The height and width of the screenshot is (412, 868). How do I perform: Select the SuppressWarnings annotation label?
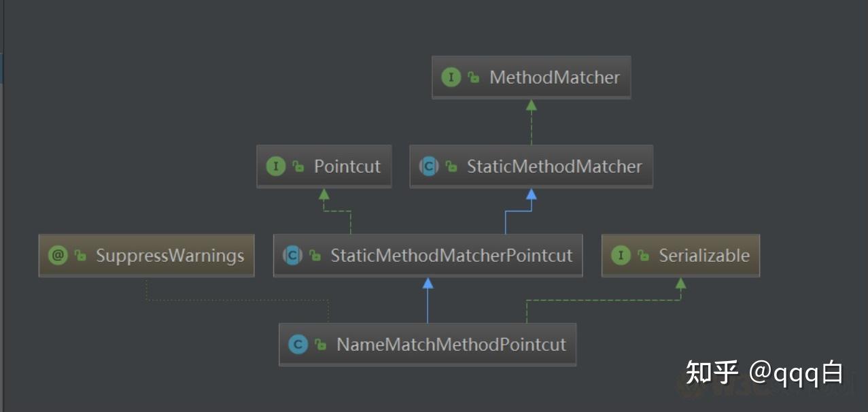[170, 256]
